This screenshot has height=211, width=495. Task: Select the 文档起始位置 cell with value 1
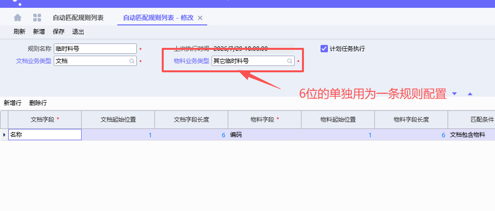118,135
